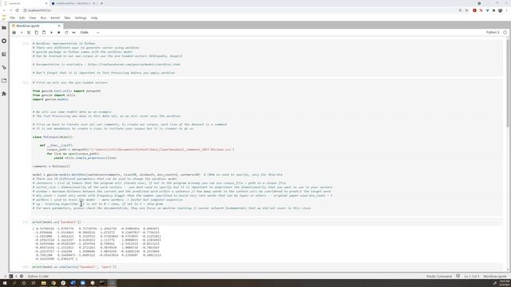Open the View menu

[33, 18]
